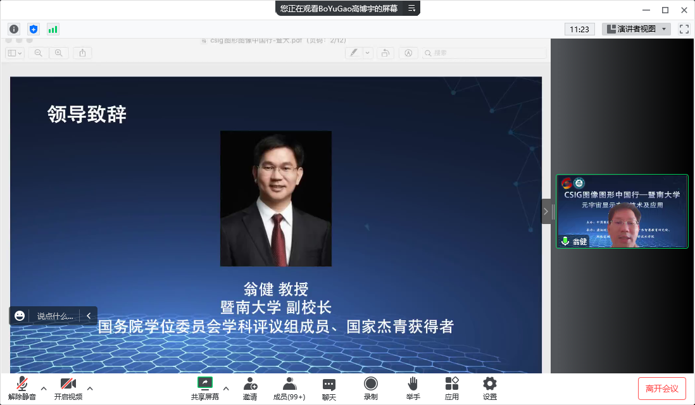Expand video options arrow beside 开启视频

tap(90, 389)
